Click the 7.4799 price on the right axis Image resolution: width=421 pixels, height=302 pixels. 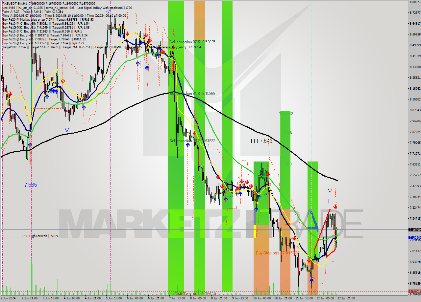415,186
